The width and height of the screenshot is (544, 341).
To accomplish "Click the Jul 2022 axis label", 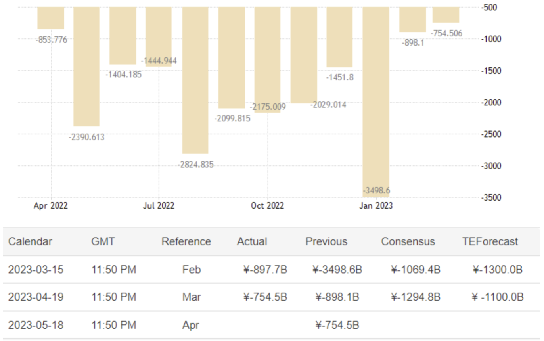I will 159,206.
